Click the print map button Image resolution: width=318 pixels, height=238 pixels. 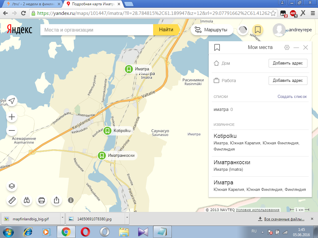pos(42,201)
